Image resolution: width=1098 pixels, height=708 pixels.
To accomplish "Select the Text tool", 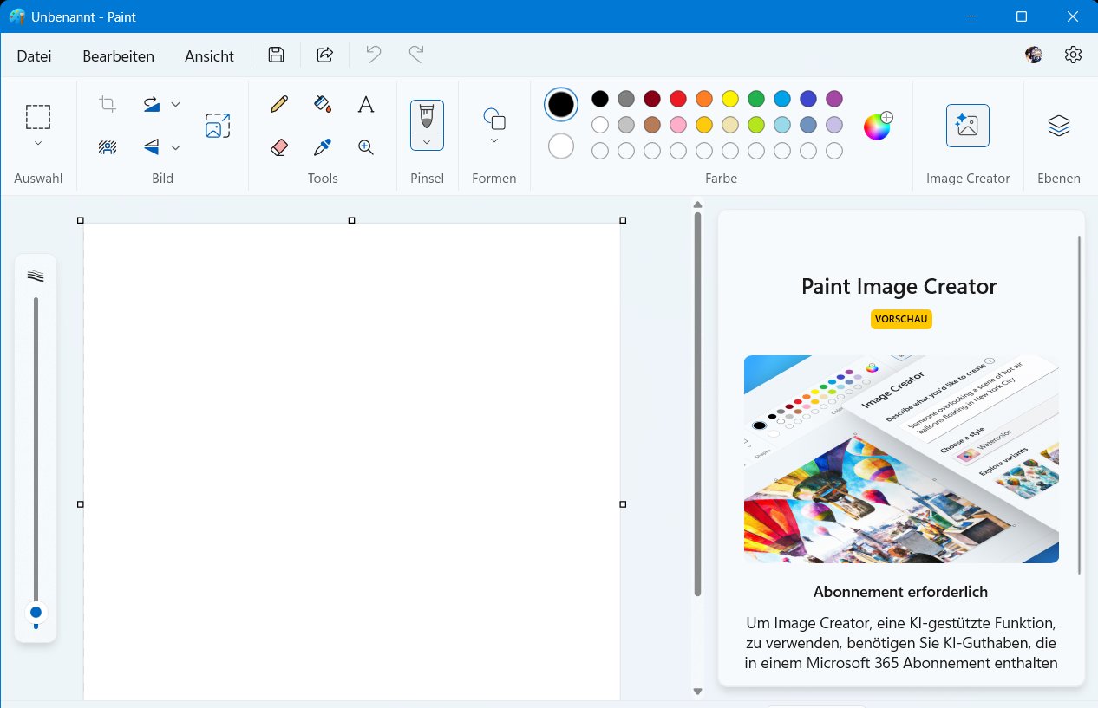I will click(366, 105).
